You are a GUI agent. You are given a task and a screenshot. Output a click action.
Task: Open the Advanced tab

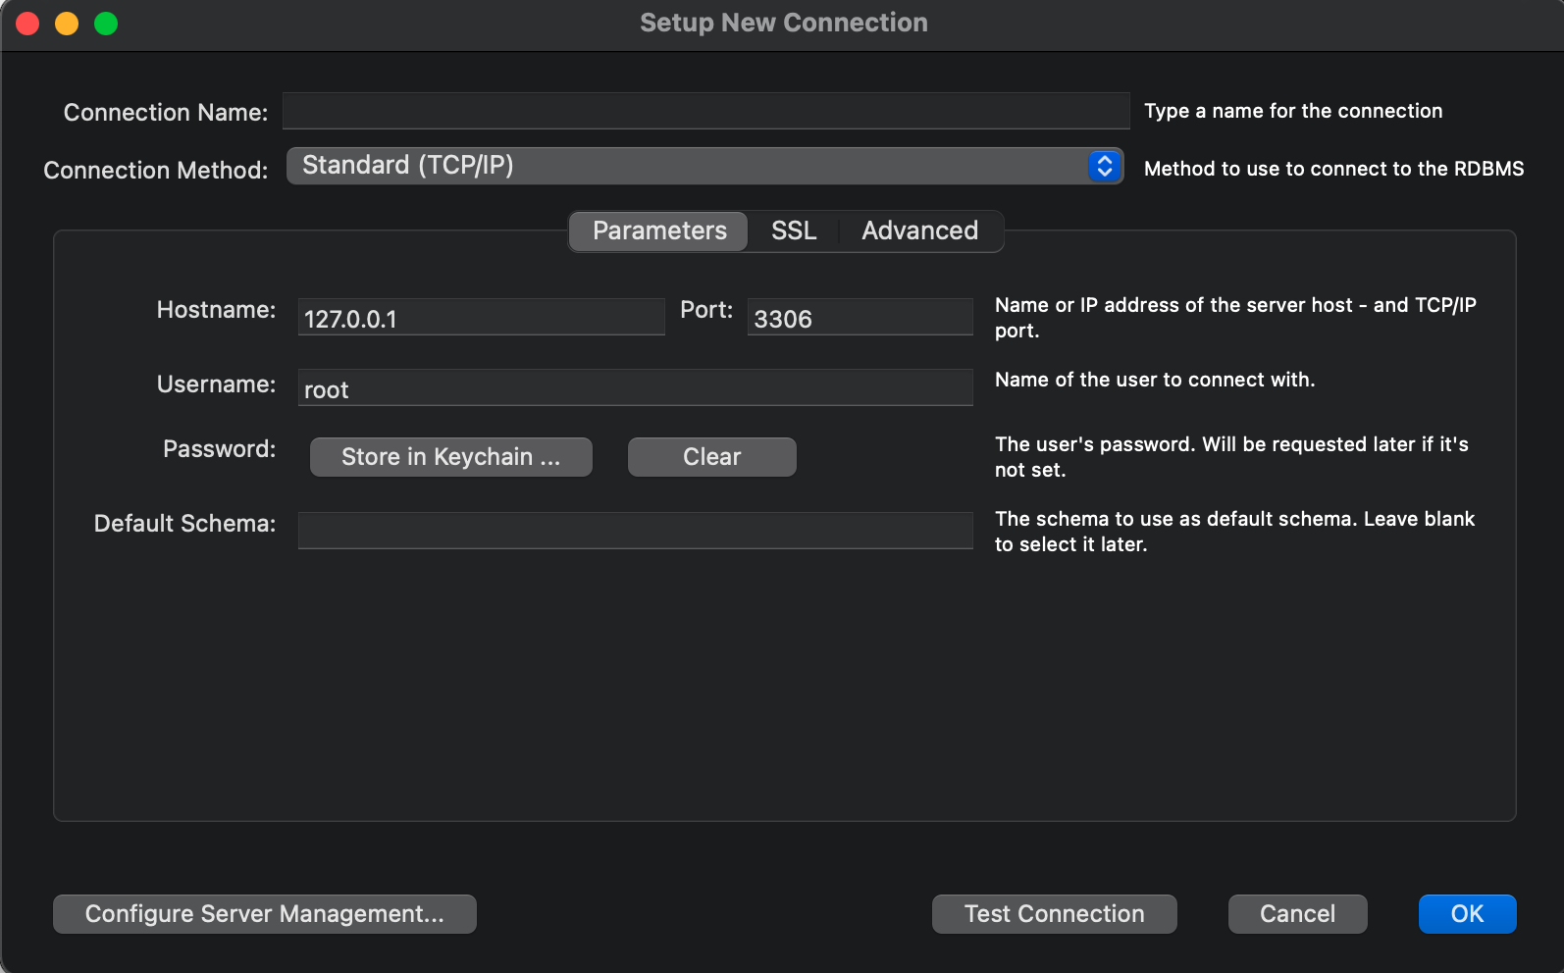919,231
